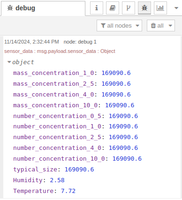
Task: Select the mass_concentration_10_0 key
Action: click(x=55, y=105)
